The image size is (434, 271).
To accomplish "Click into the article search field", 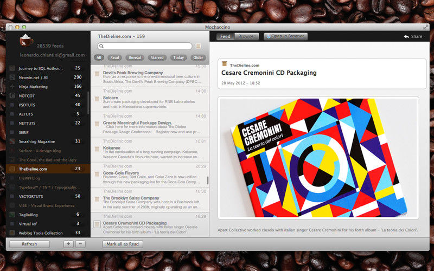I will (x=144, y=46).
